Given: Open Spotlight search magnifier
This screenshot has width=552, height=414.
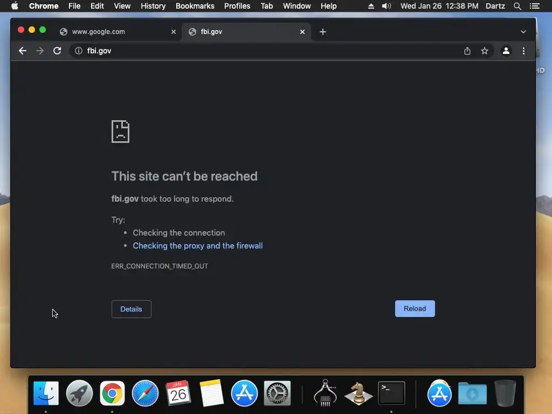Looking at the screenshot, I should coord(517,6).
